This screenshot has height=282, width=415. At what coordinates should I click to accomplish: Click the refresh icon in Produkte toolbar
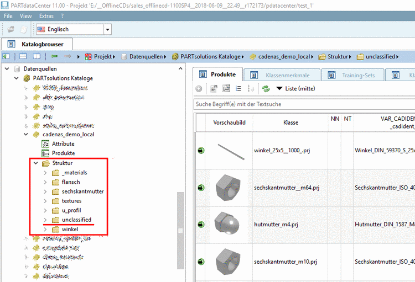pyautogui.click(x=266, y=89)
